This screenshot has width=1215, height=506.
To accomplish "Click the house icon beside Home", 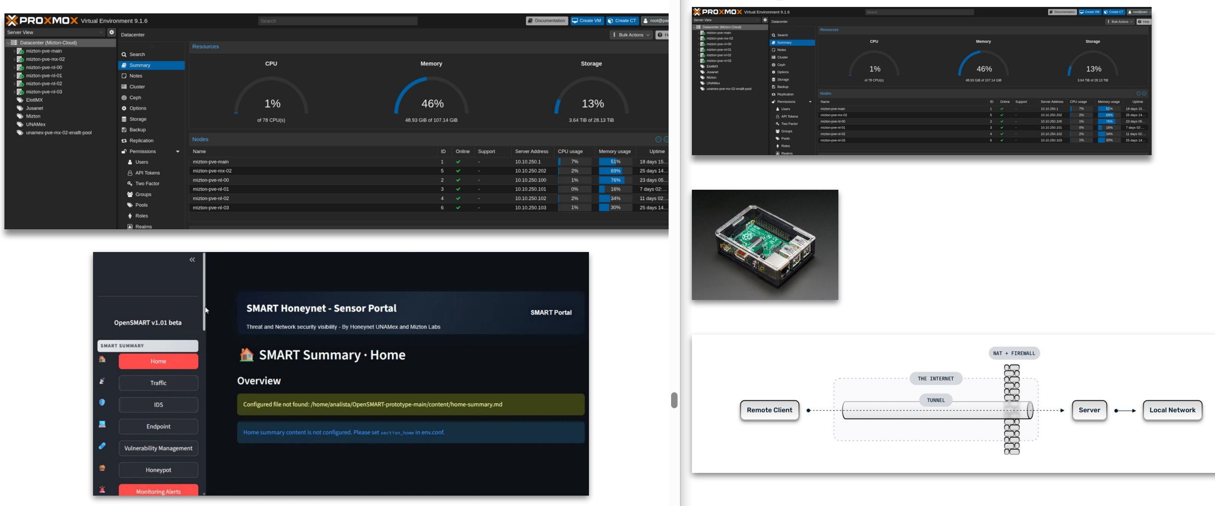I will (102, 359).
